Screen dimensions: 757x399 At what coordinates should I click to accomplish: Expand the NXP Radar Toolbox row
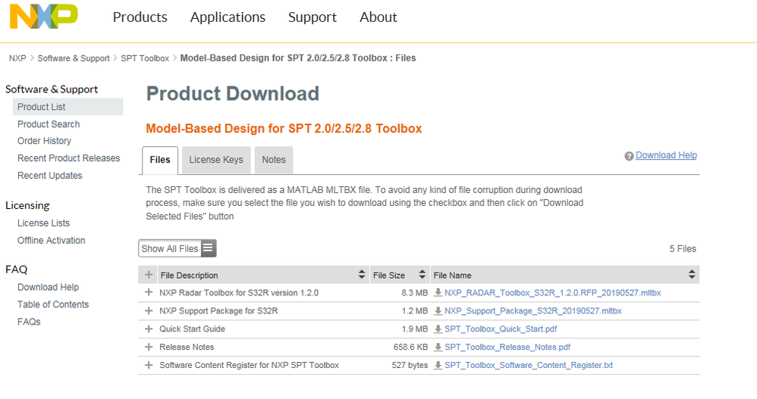coord(149,293)
